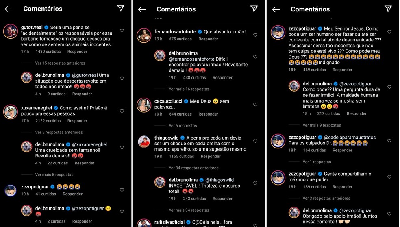Tap back arrow in first Comentários panel
The height and width of the screenshot is (227, 400).
(x=9, y=9)
